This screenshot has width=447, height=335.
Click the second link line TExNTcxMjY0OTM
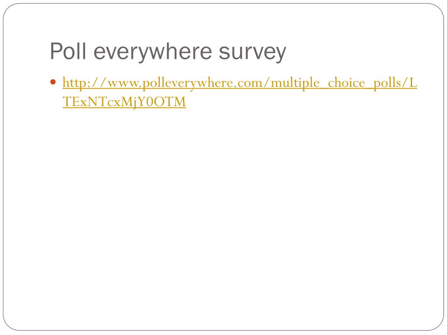point(124,102)
